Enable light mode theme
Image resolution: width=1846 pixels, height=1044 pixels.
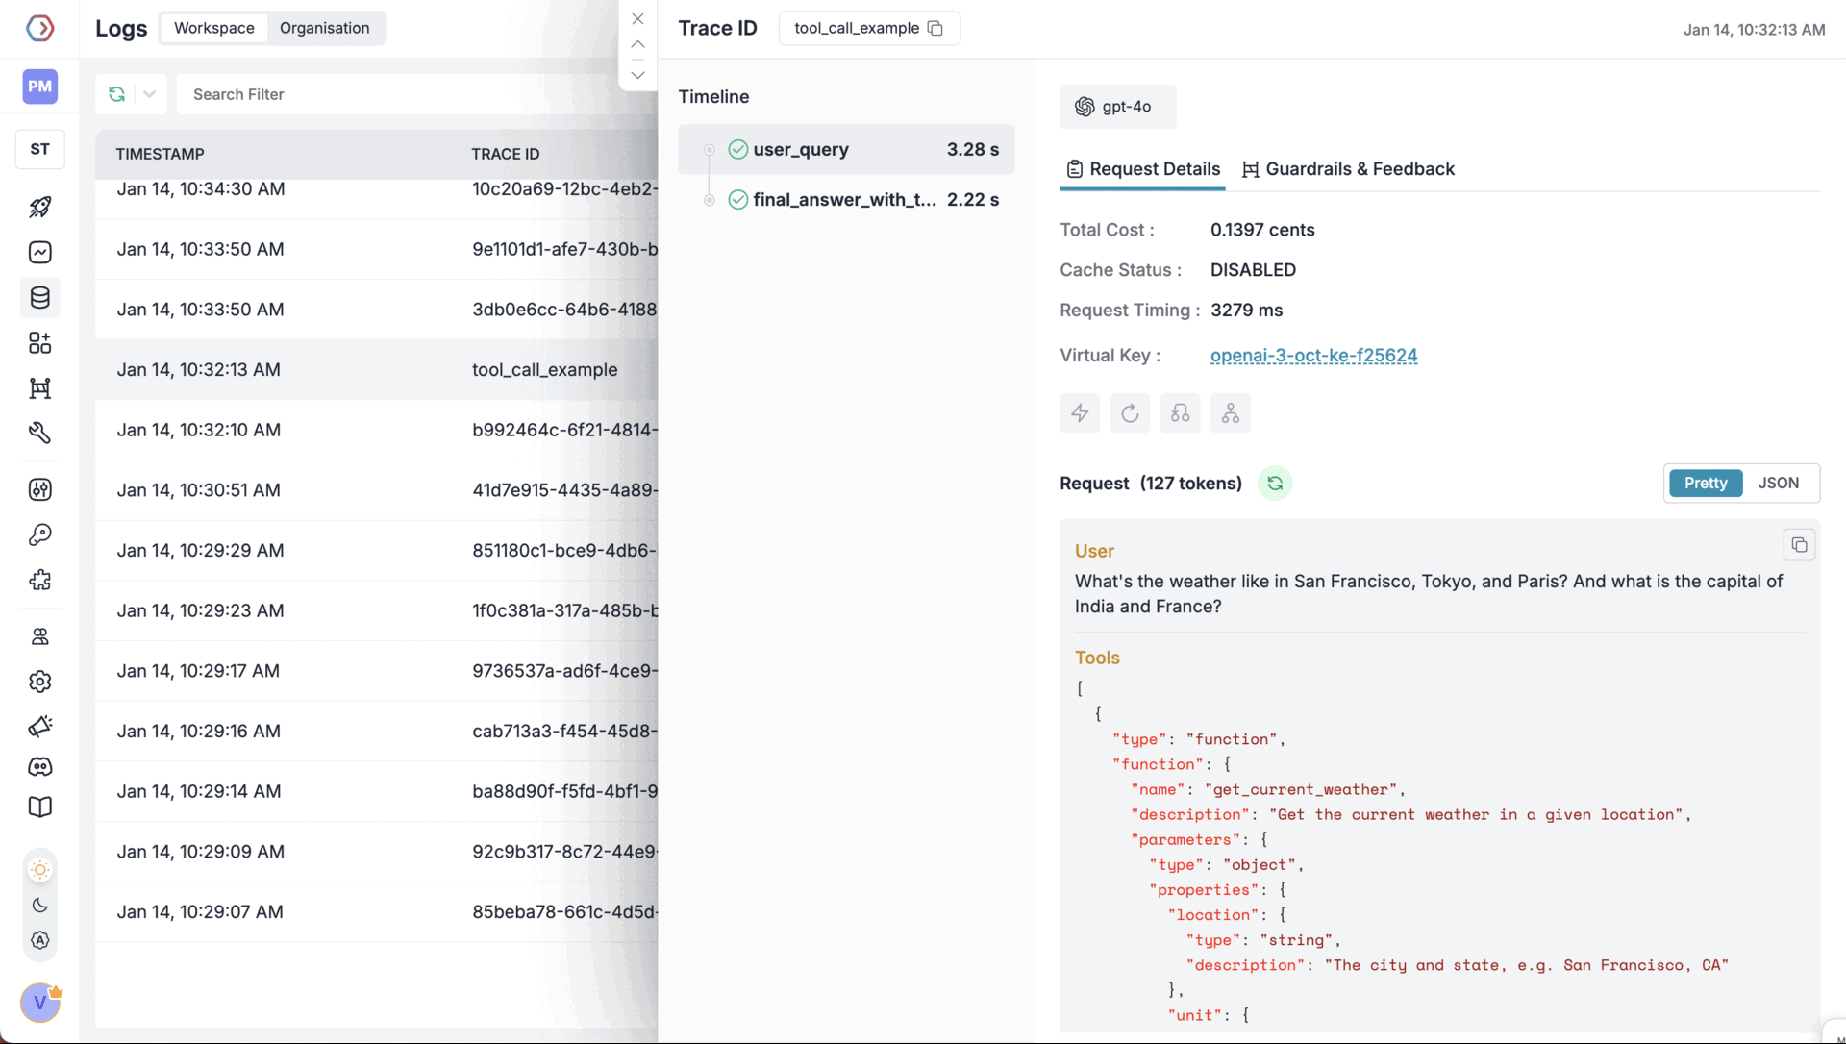tap(39, 869)
